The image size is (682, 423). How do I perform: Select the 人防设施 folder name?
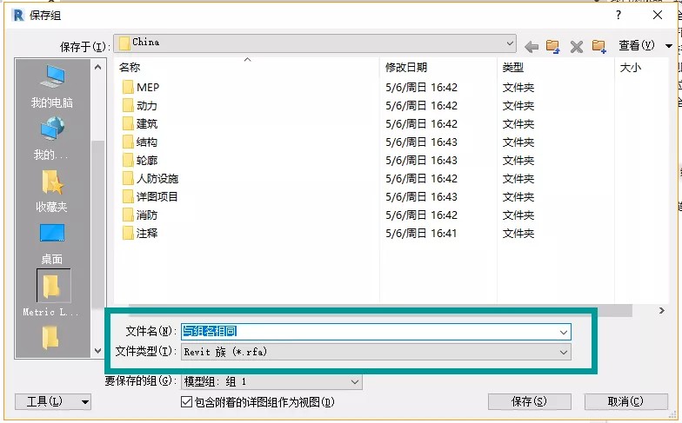pos(157,179)
